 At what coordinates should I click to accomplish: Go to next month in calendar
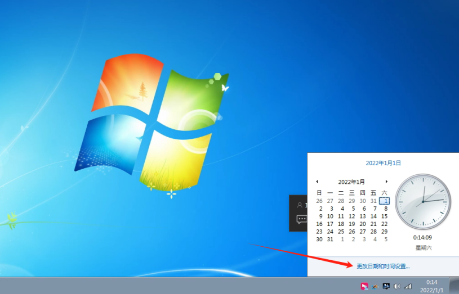(x=386, y=182)
